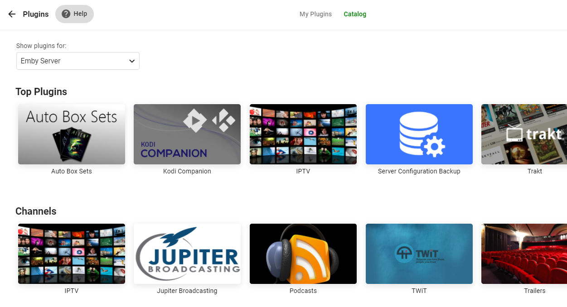Go back using the left arrow icon
This screenshot has width=567, height=307.
pos(12,14)
